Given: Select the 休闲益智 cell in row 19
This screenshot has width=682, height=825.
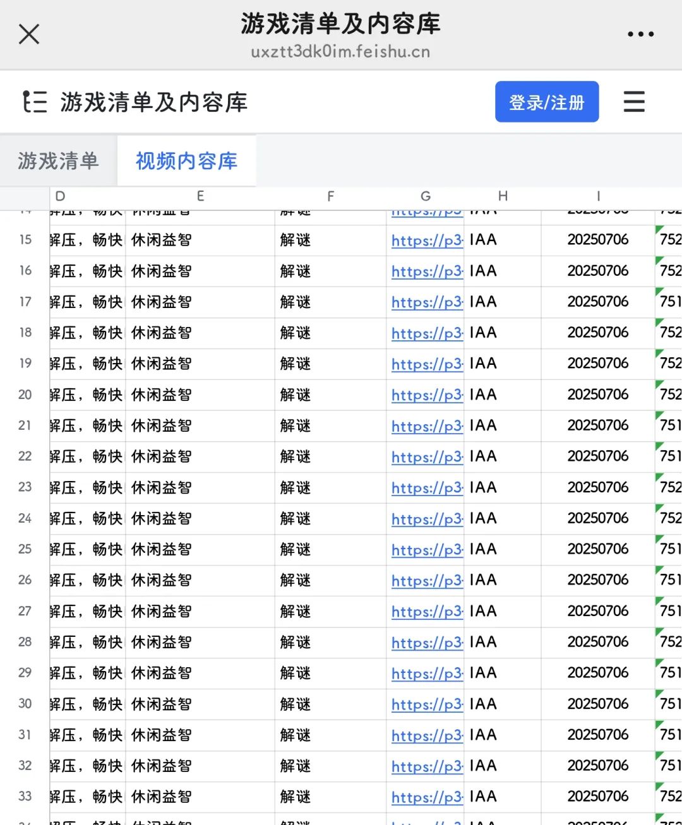Looking at the screenshot, I should [200, 364].
